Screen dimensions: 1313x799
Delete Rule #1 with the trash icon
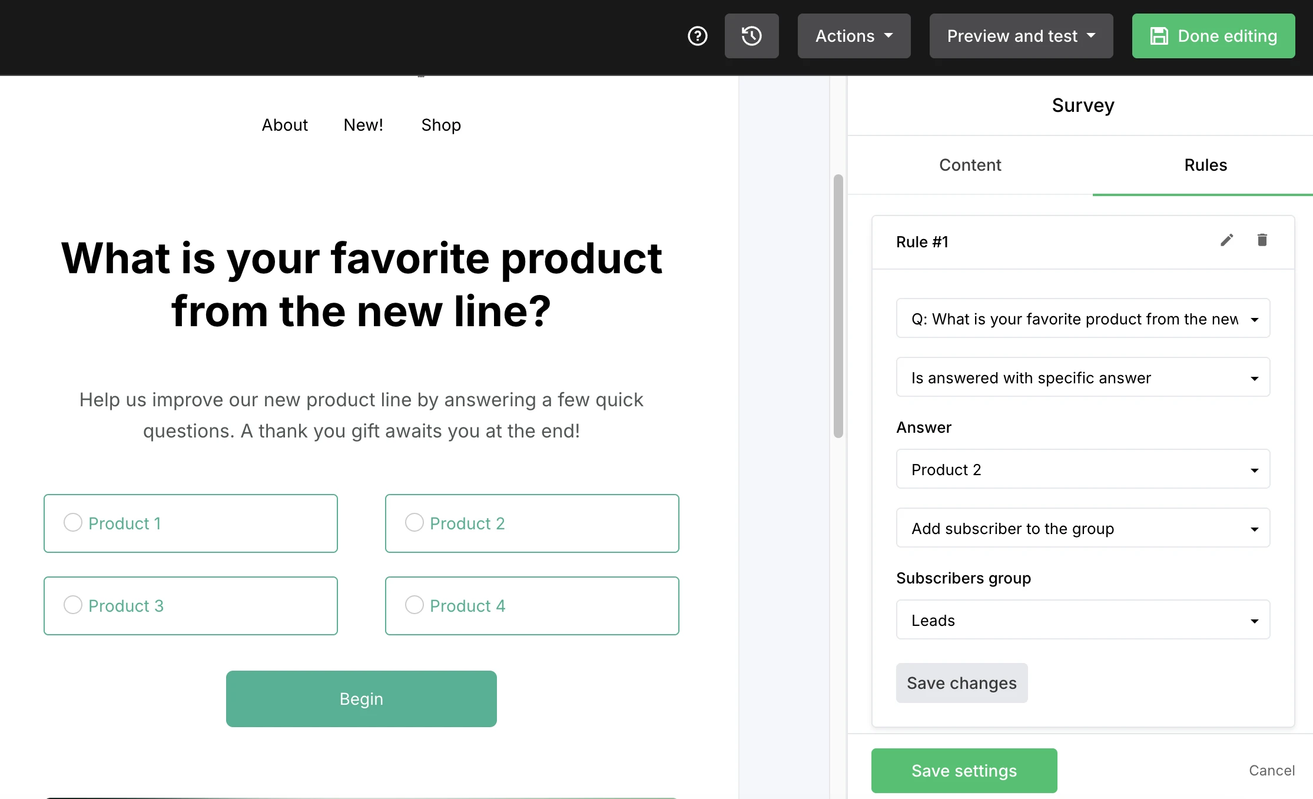[x=1262, y=240]
